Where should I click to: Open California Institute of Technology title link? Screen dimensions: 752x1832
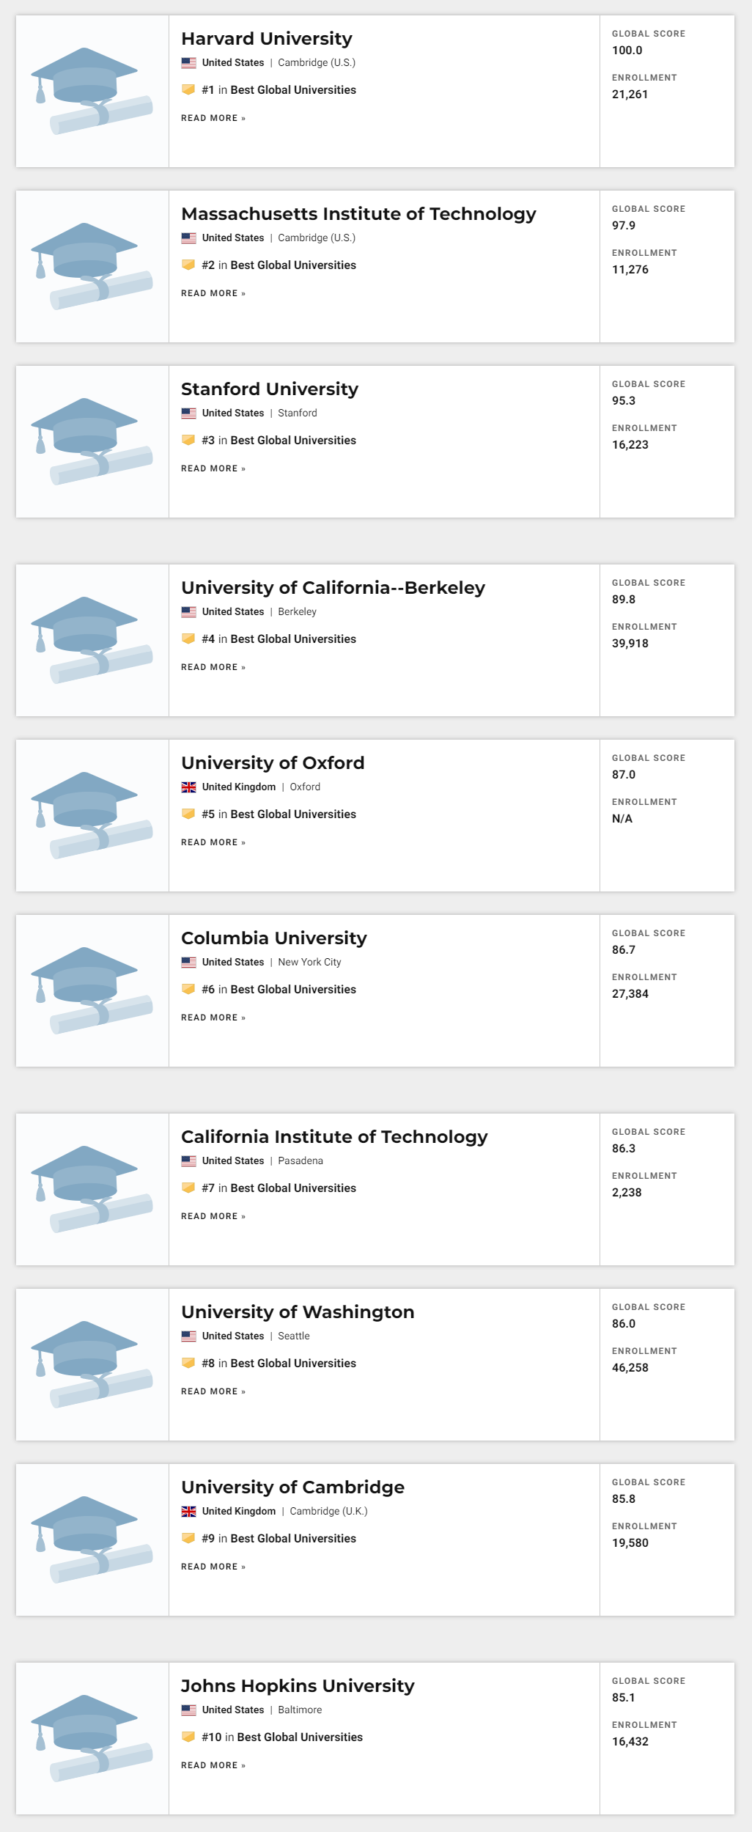(x=334, y=1137)
